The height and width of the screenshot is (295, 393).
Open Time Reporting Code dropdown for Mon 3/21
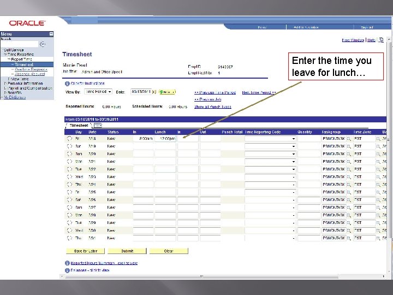tap(270, 162)
